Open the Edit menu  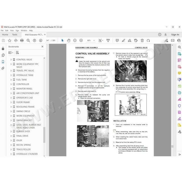point(7,30)
